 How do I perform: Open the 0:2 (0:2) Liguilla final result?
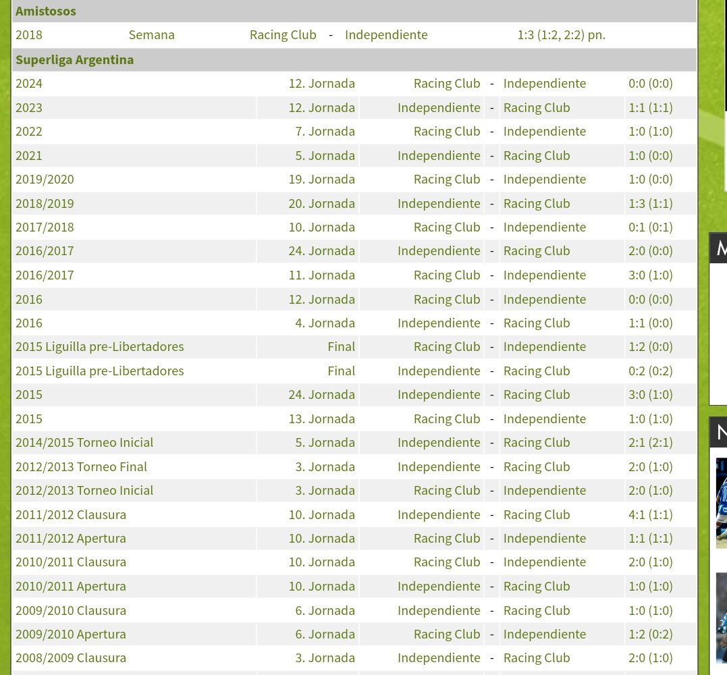[651, 371]
